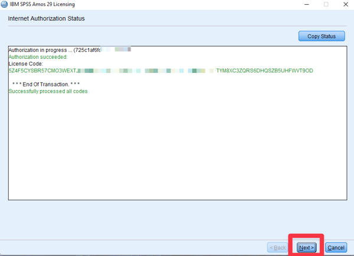Click the IBM SPSS Amos title bar icon
The image size is (354, 256).
(x=4, y=4)
